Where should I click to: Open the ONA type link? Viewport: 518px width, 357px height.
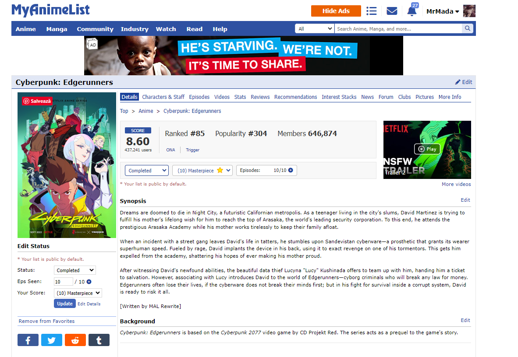pos(170,150)
